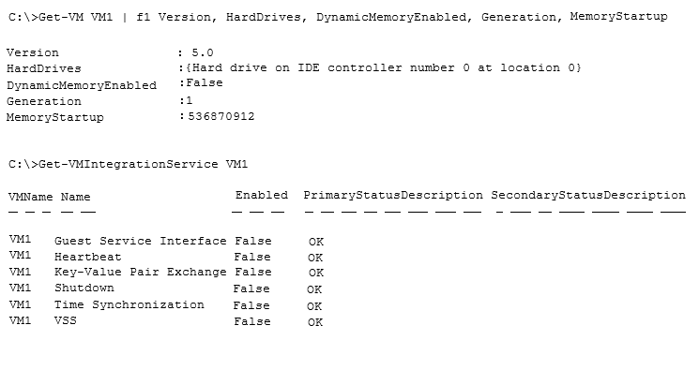This screenshot has width=699, height=370.
Task: Select the PrimaryStatusDescription column header
Action: 393,196
